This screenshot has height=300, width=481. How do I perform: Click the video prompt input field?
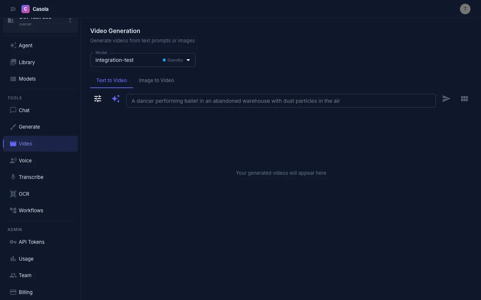[x=281, y=100]
